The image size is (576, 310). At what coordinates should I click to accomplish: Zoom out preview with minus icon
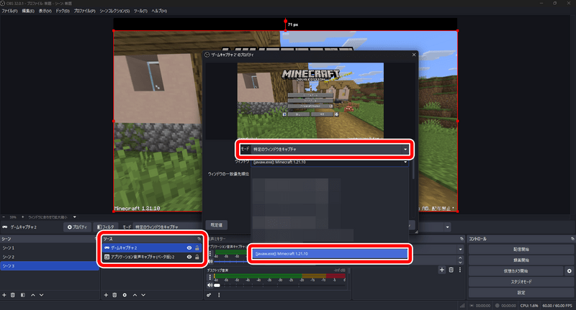coord(4,217)
